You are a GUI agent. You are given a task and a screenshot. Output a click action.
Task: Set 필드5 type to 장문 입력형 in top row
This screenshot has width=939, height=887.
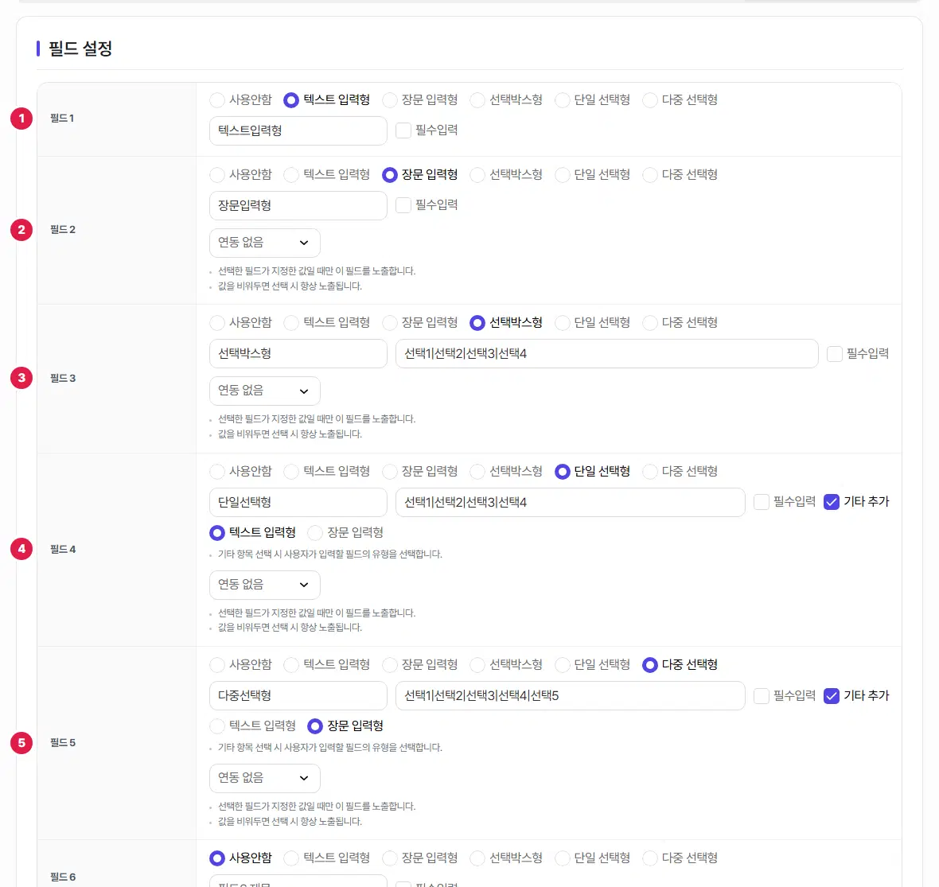[x=390, y=665]
